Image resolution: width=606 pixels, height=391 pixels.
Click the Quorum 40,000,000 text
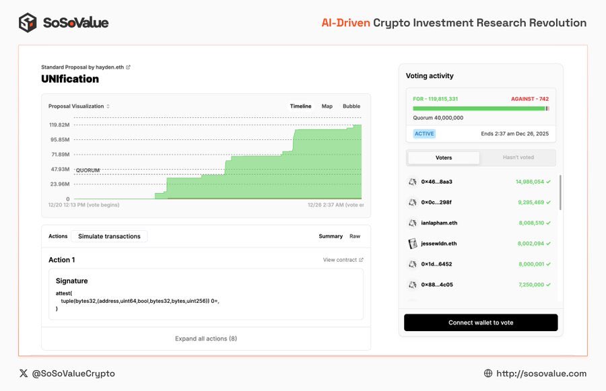pyautogui.click(x=438, y=118)
